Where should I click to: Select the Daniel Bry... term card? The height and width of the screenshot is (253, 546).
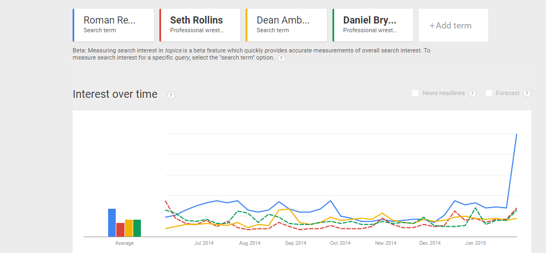[x=373, y=25]
